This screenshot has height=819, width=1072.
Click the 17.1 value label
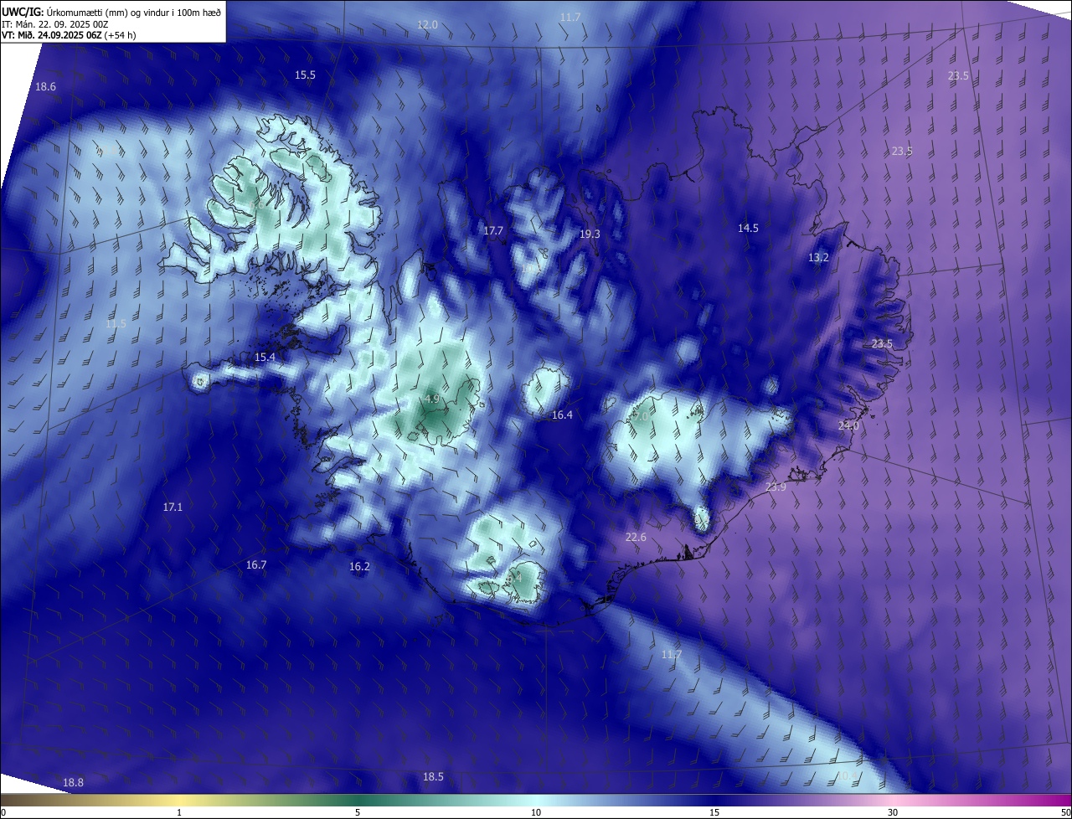pyautogui.click(x=173, y=507)
